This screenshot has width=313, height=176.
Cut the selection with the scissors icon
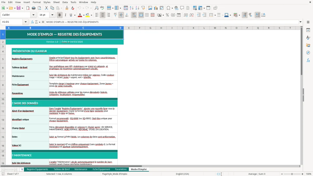[46, 8]
